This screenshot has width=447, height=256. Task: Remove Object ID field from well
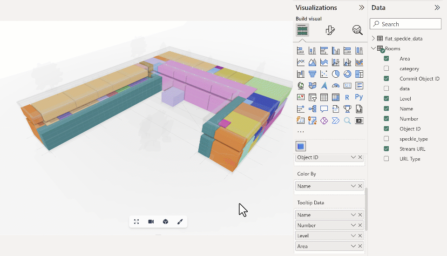click(360, 157)
